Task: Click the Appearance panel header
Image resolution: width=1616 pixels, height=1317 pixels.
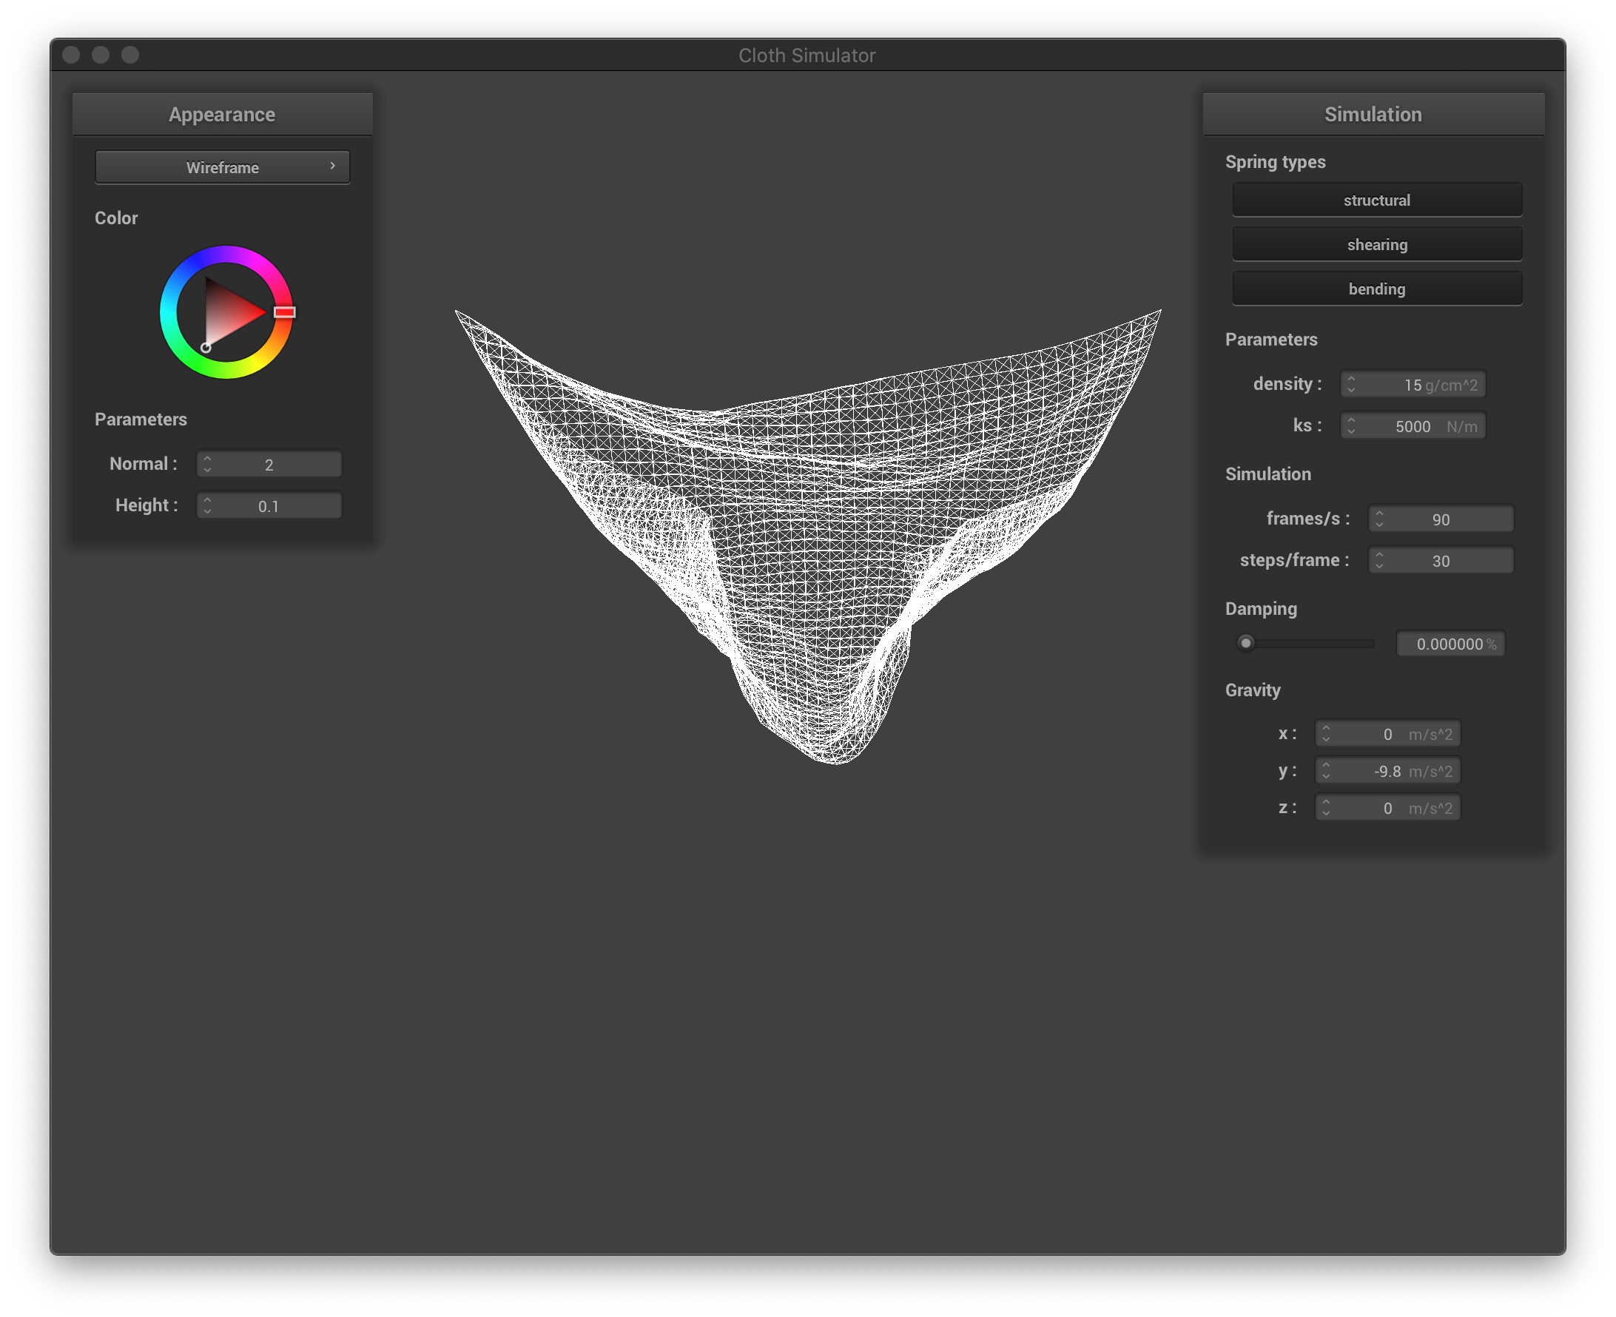Action: 221,115
